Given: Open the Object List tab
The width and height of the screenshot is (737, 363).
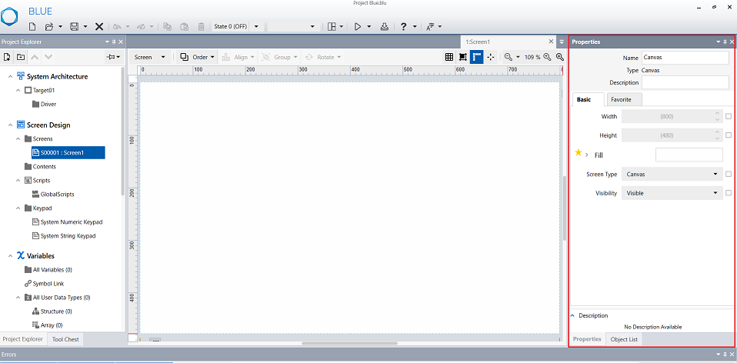Looking at the screenshot, I should tap(624, 339).
